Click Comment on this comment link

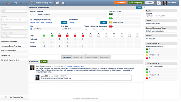(x=74, y=66)
